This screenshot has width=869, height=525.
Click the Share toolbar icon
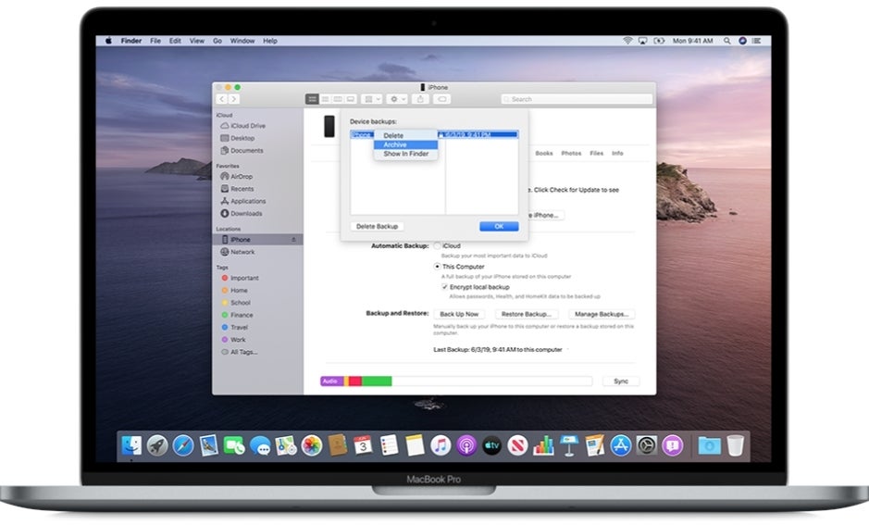pos(420,99)
